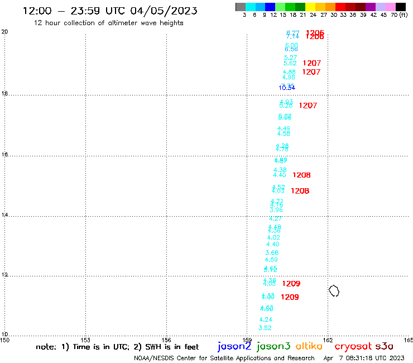Click the '5.62' wave height value

(290, 63)
